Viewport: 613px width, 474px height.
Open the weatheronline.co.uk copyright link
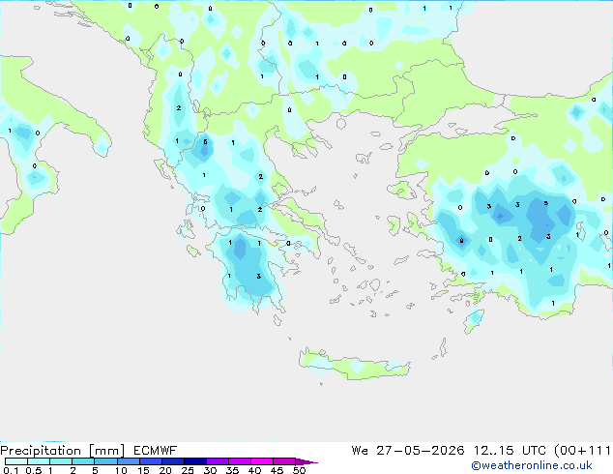click(x=532, y=465)
